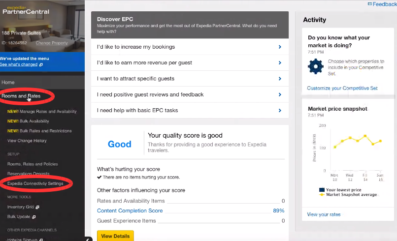Expand "I want to attract specific guests" chevron
The image size is (397, 241).
pyautogui.click(x=280, y=79)
